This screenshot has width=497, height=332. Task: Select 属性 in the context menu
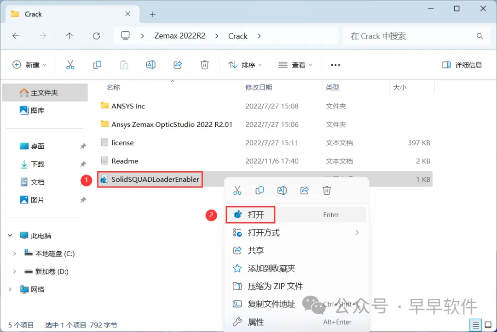coord(296,322)
